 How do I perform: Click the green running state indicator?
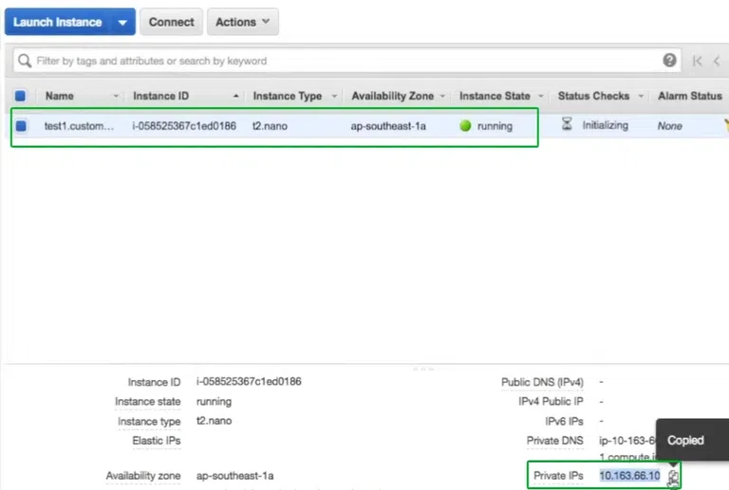pyautogui.click(x=465, y=126)
